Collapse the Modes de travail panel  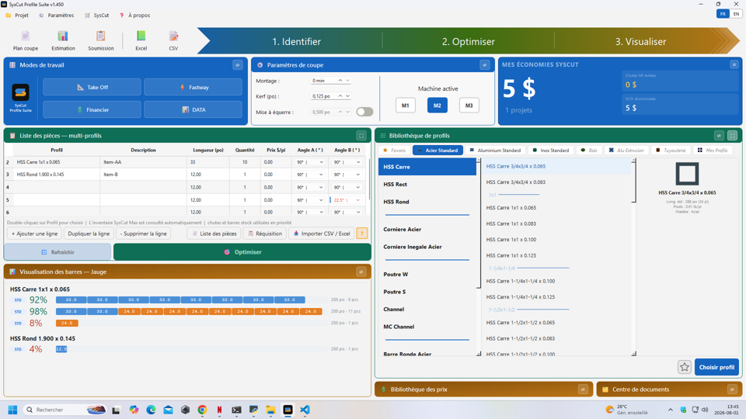(x=238, y=65)
